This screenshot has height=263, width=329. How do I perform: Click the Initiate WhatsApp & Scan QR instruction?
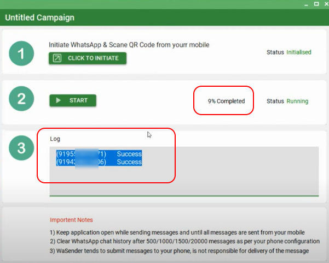[129, 45]
